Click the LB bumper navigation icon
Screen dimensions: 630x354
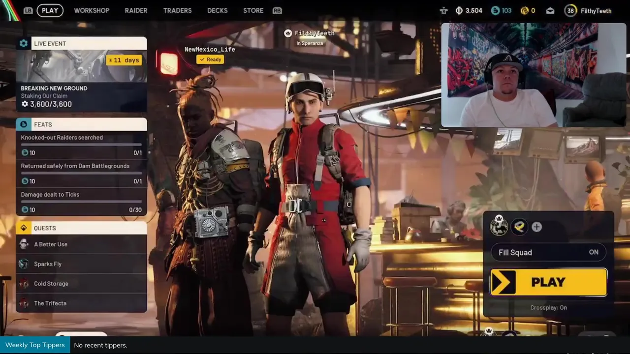28,10
